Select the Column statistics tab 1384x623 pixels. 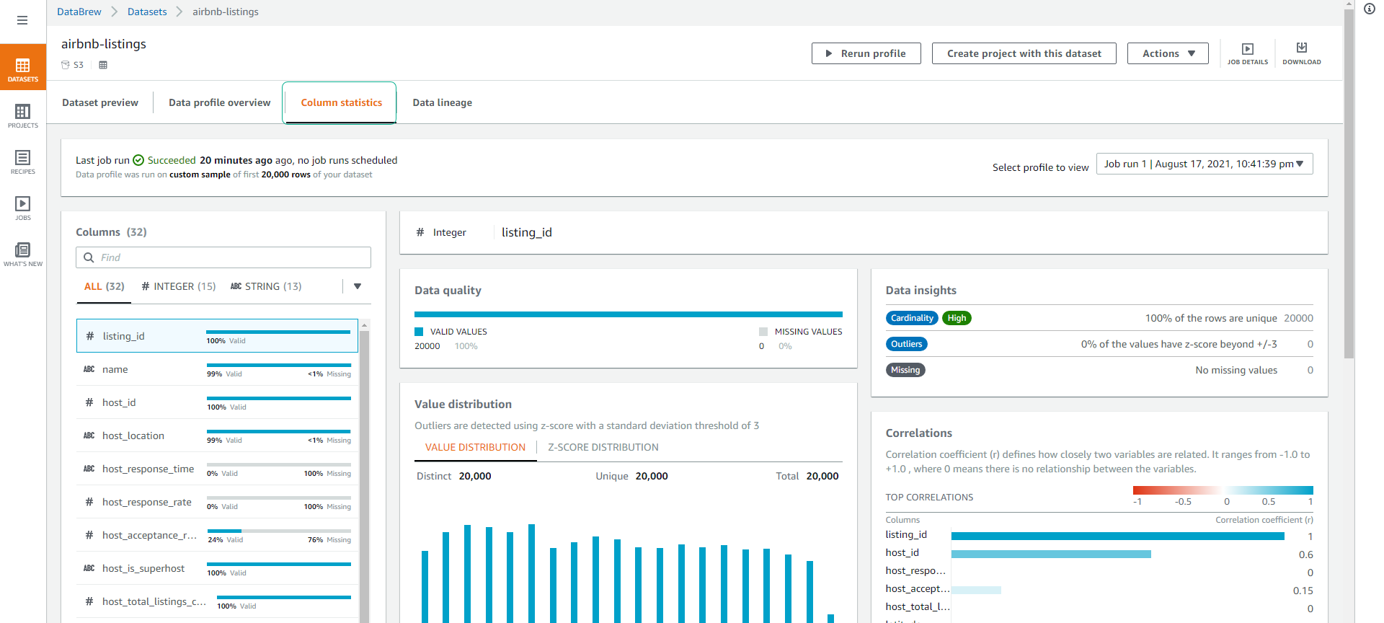click(x=341, y=102)
